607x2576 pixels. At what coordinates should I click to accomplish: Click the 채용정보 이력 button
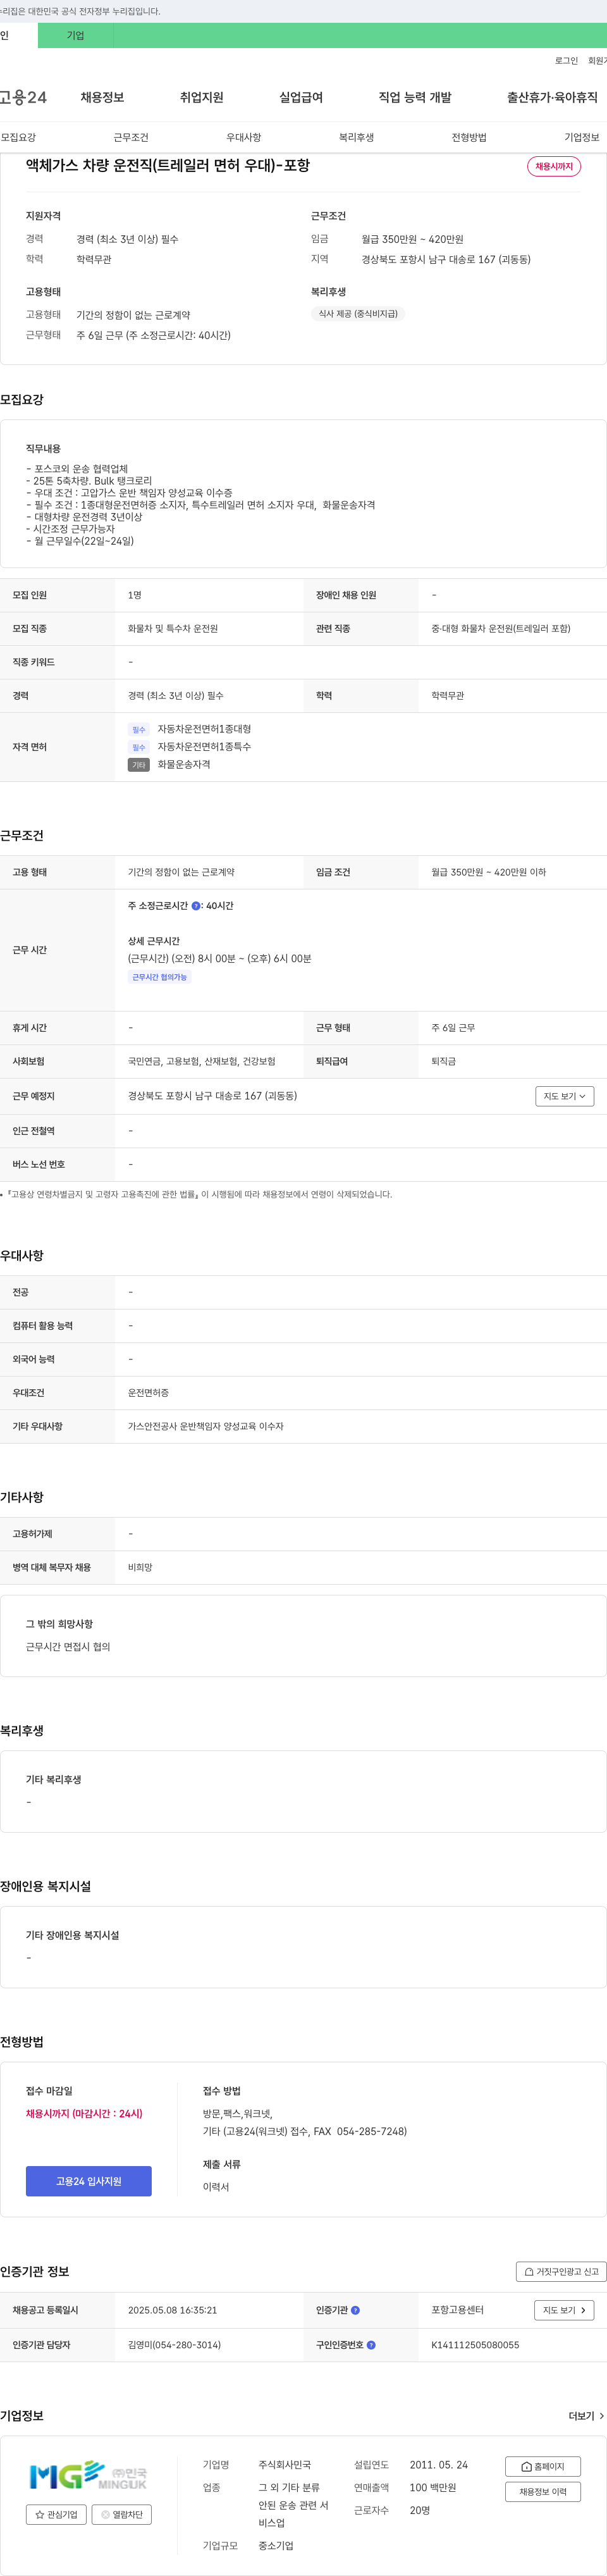point(543,2491)
